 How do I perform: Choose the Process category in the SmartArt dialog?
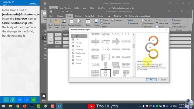point(79,43)
